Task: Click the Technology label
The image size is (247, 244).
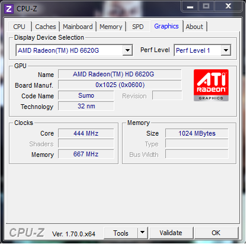Action: tap(37, 107)
